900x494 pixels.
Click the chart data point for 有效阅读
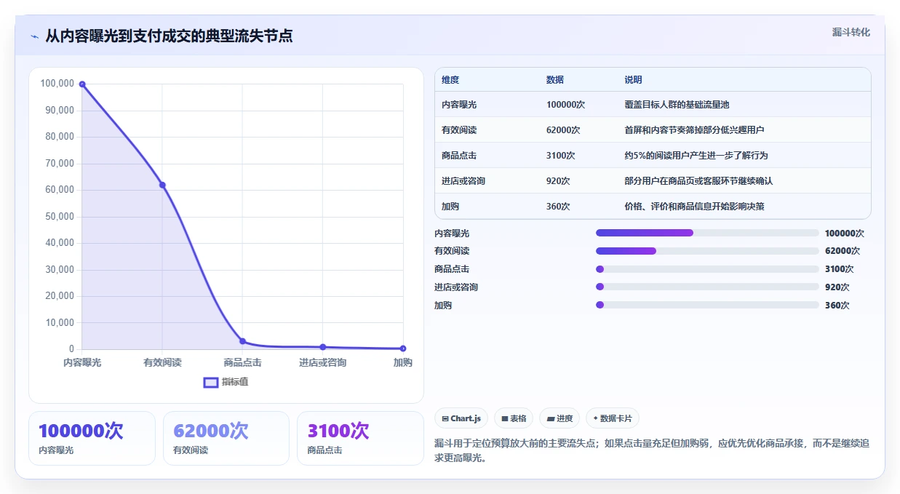point(162,185)
